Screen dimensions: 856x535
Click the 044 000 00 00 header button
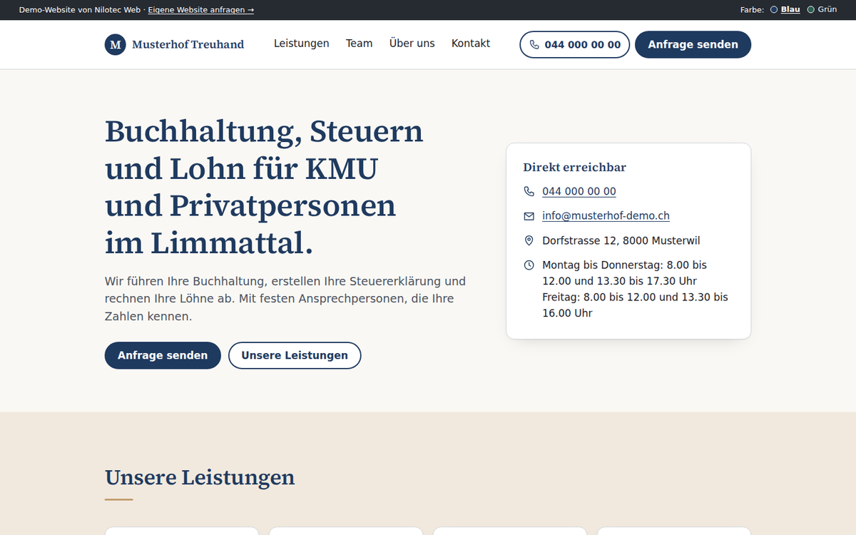pyautogui.click(x=575, y=44)
